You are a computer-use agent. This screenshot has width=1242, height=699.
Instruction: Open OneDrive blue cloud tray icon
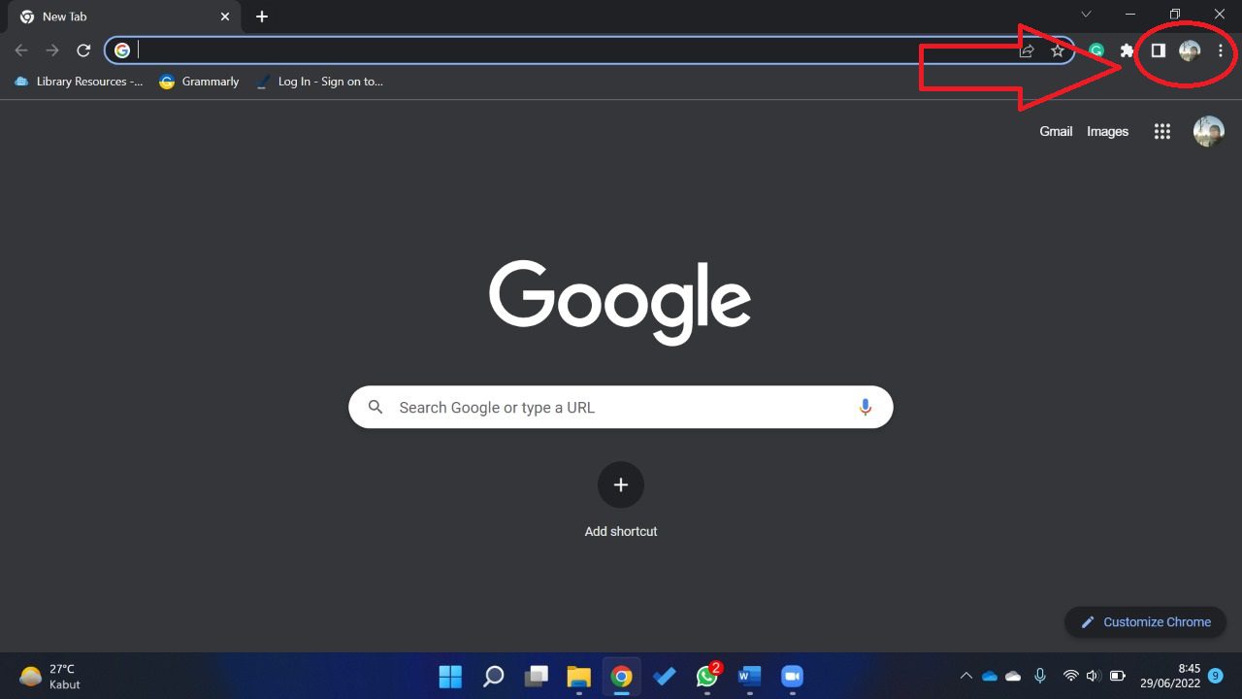coord(990,676)
